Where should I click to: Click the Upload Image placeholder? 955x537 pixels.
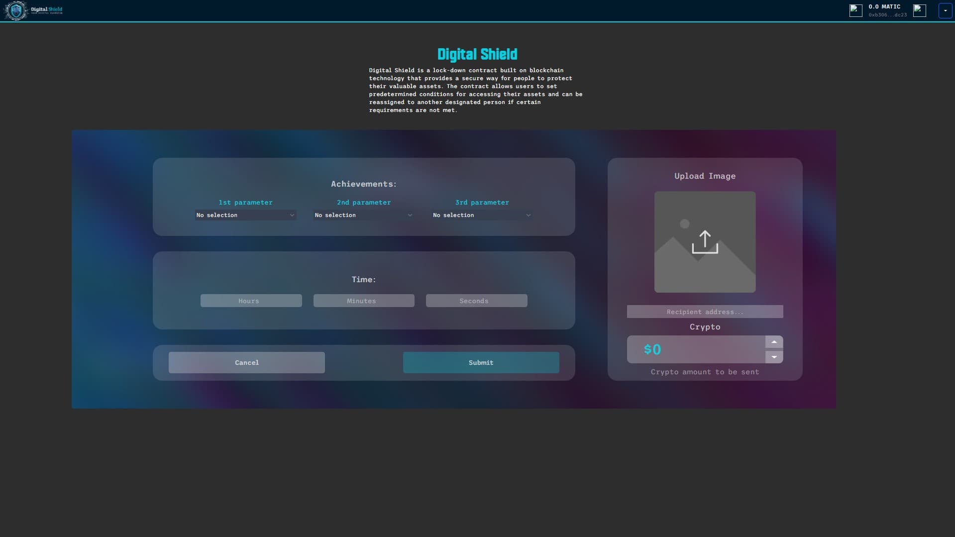pyautogui.click(x=705, y=242)
